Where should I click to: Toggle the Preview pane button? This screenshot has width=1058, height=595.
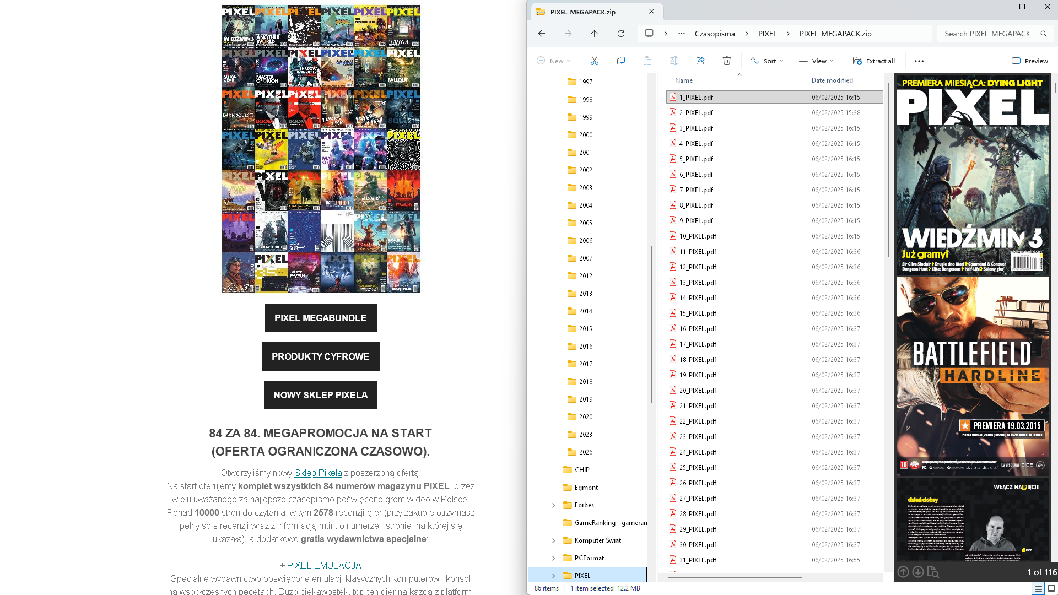pos(1030,61)
